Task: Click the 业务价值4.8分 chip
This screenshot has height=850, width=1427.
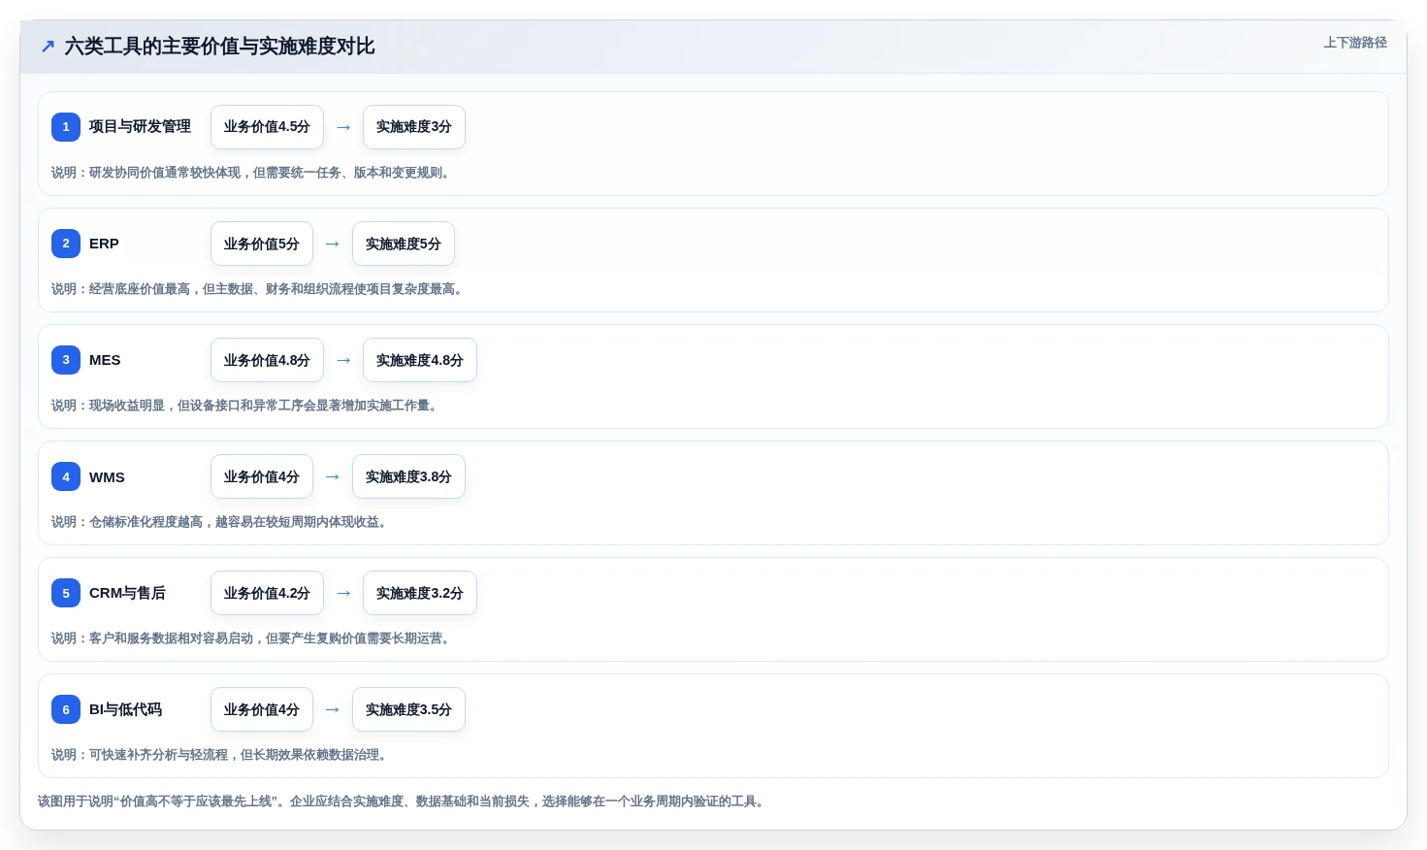Action: pos(267,360)
